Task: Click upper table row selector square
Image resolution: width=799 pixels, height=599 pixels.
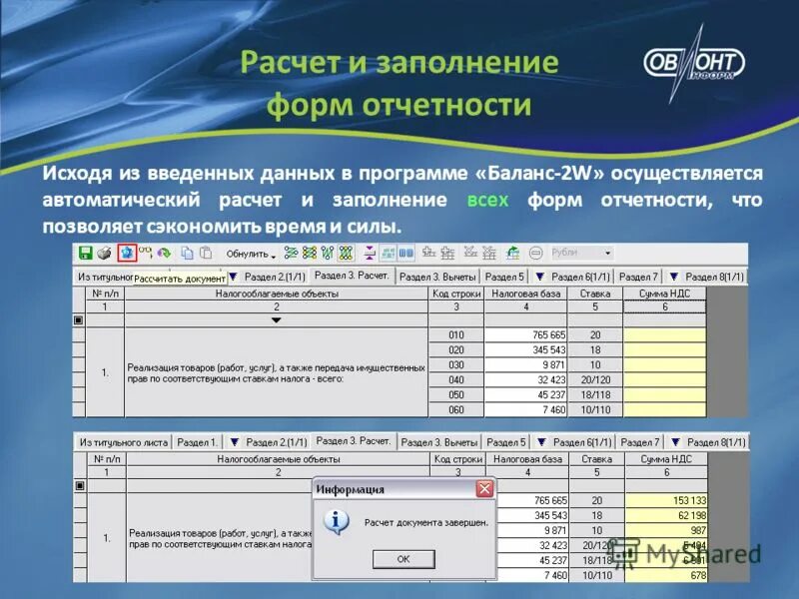Action: (x=79, y=319)
